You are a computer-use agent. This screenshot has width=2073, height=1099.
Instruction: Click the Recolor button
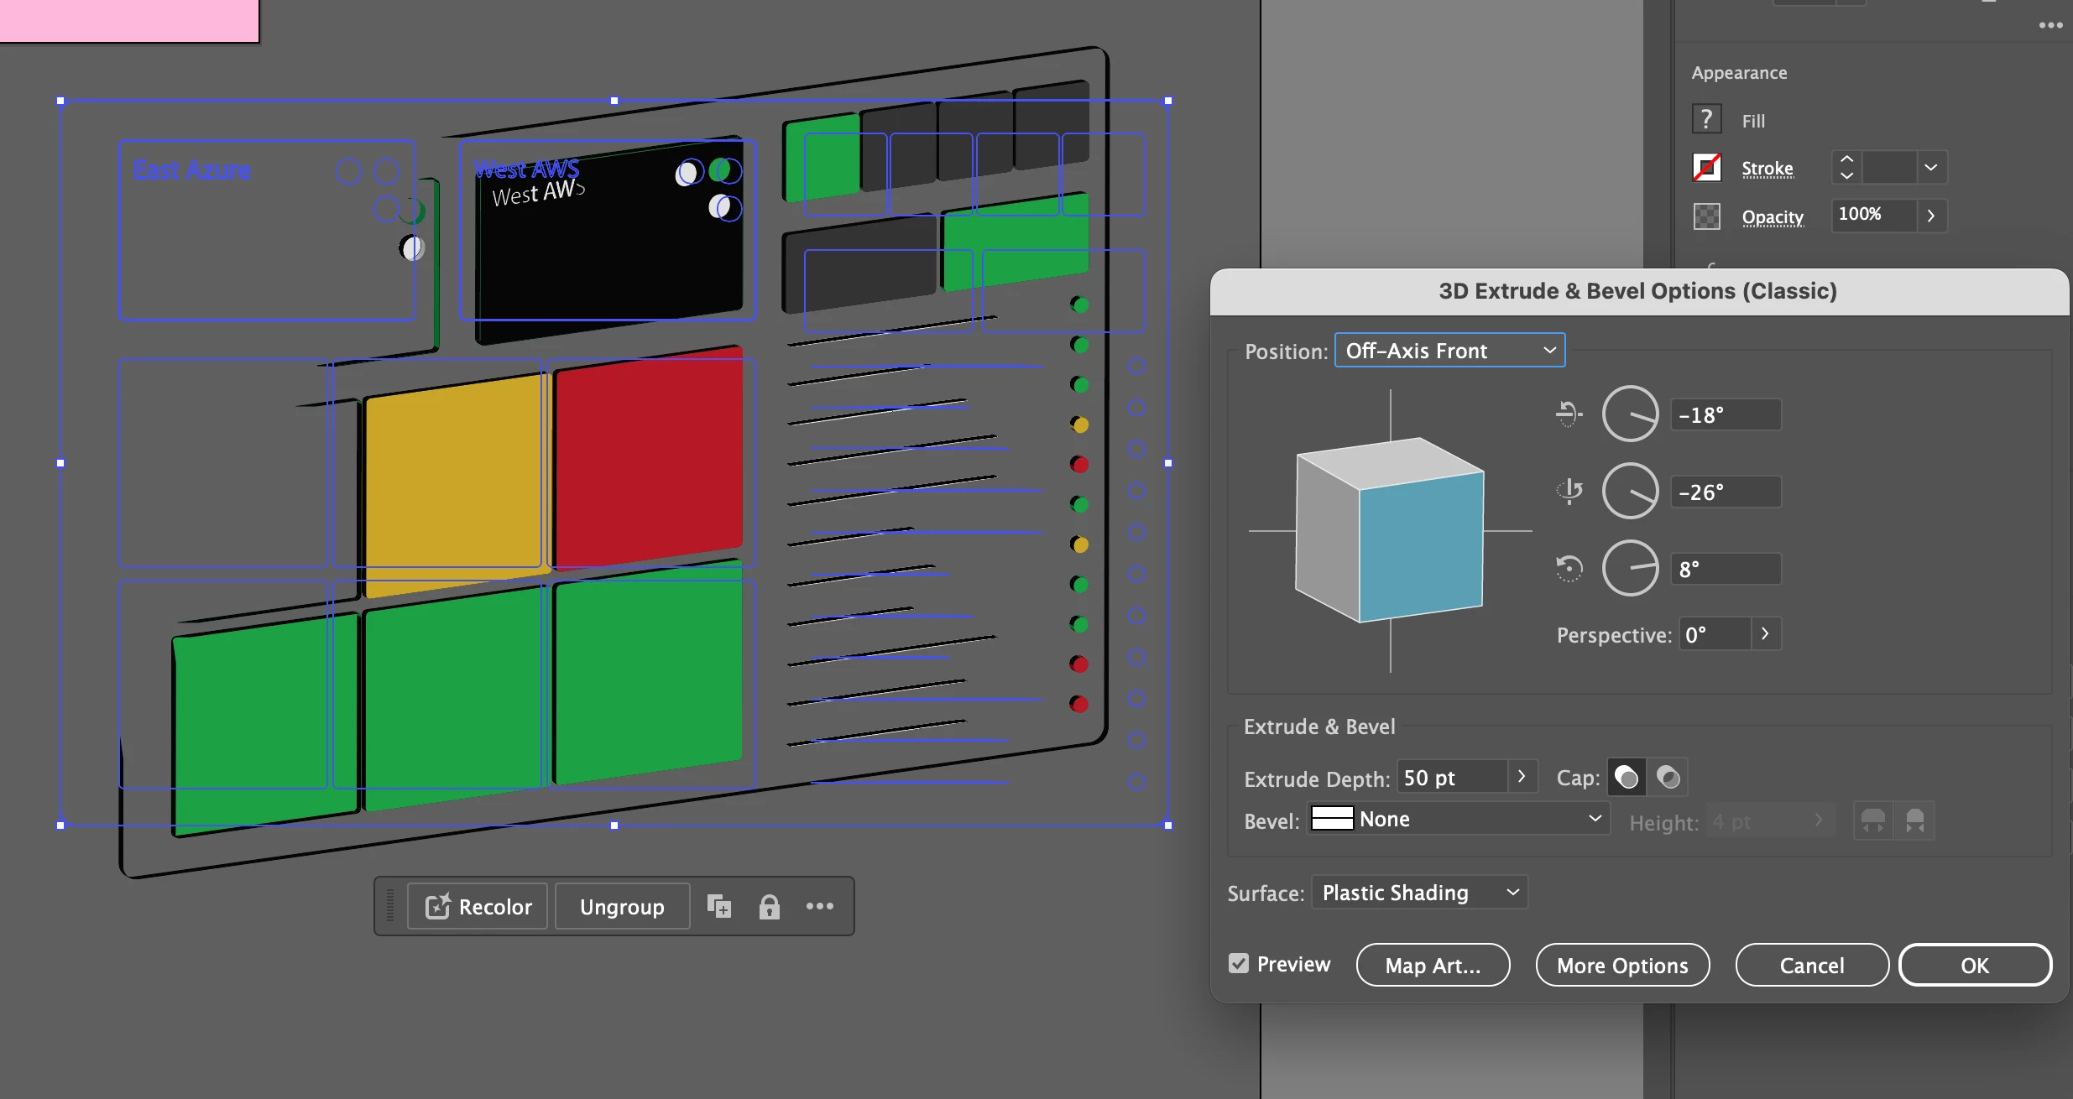click(478, 907)
